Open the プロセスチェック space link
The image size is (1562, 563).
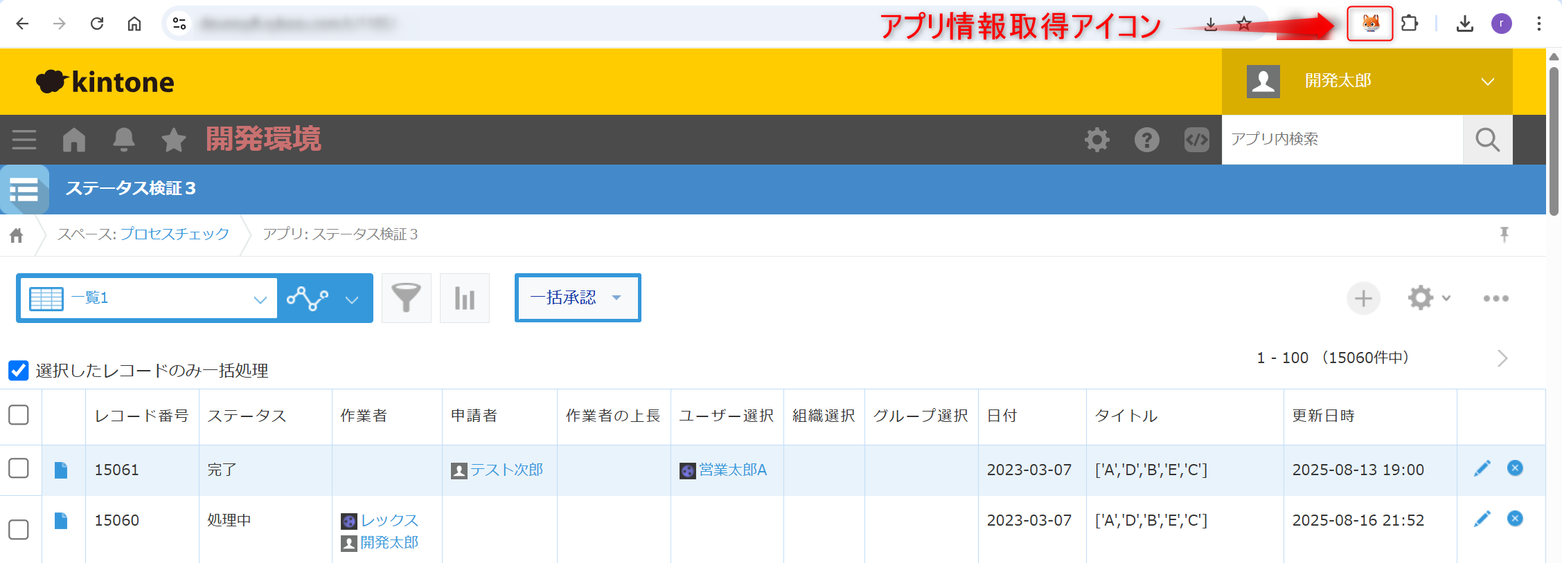[x=175, y=234]
